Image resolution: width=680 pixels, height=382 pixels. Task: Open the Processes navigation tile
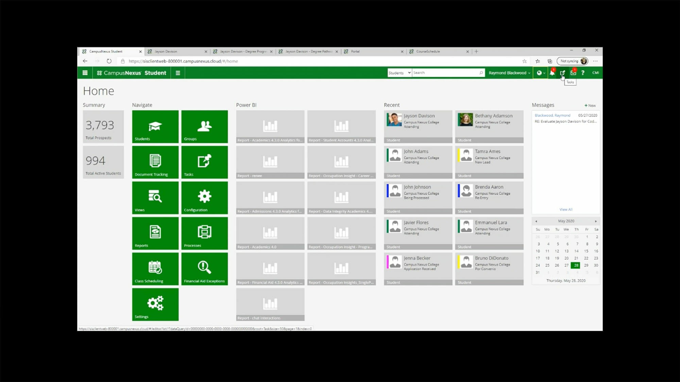point(204,233)
